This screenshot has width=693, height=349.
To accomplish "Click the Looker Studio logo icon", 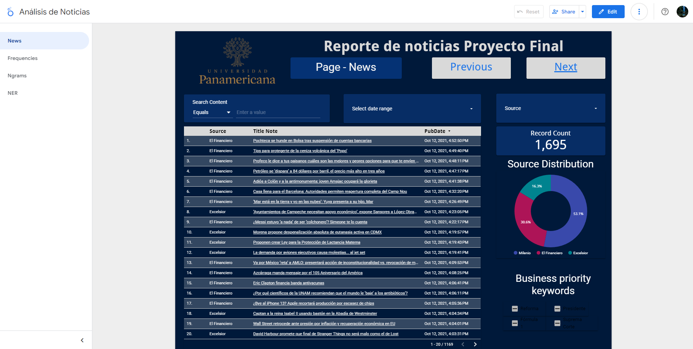I will pyautogui.click(x=11, y=12).
